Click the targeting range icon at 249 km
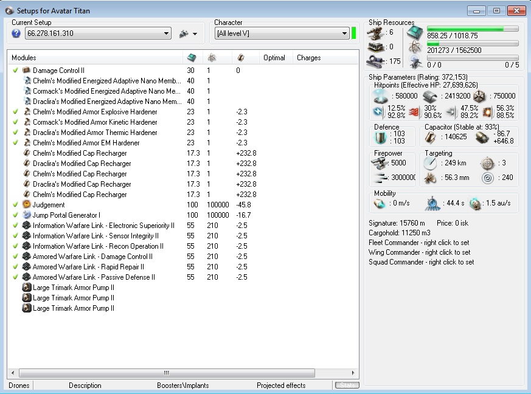The height and width of the screenshot is (394, 531). pyautogui.click(x=430, y=163)
